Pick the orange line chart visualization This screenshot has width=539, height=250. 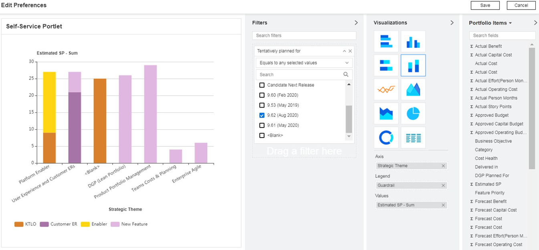click(x=386, y=89)
